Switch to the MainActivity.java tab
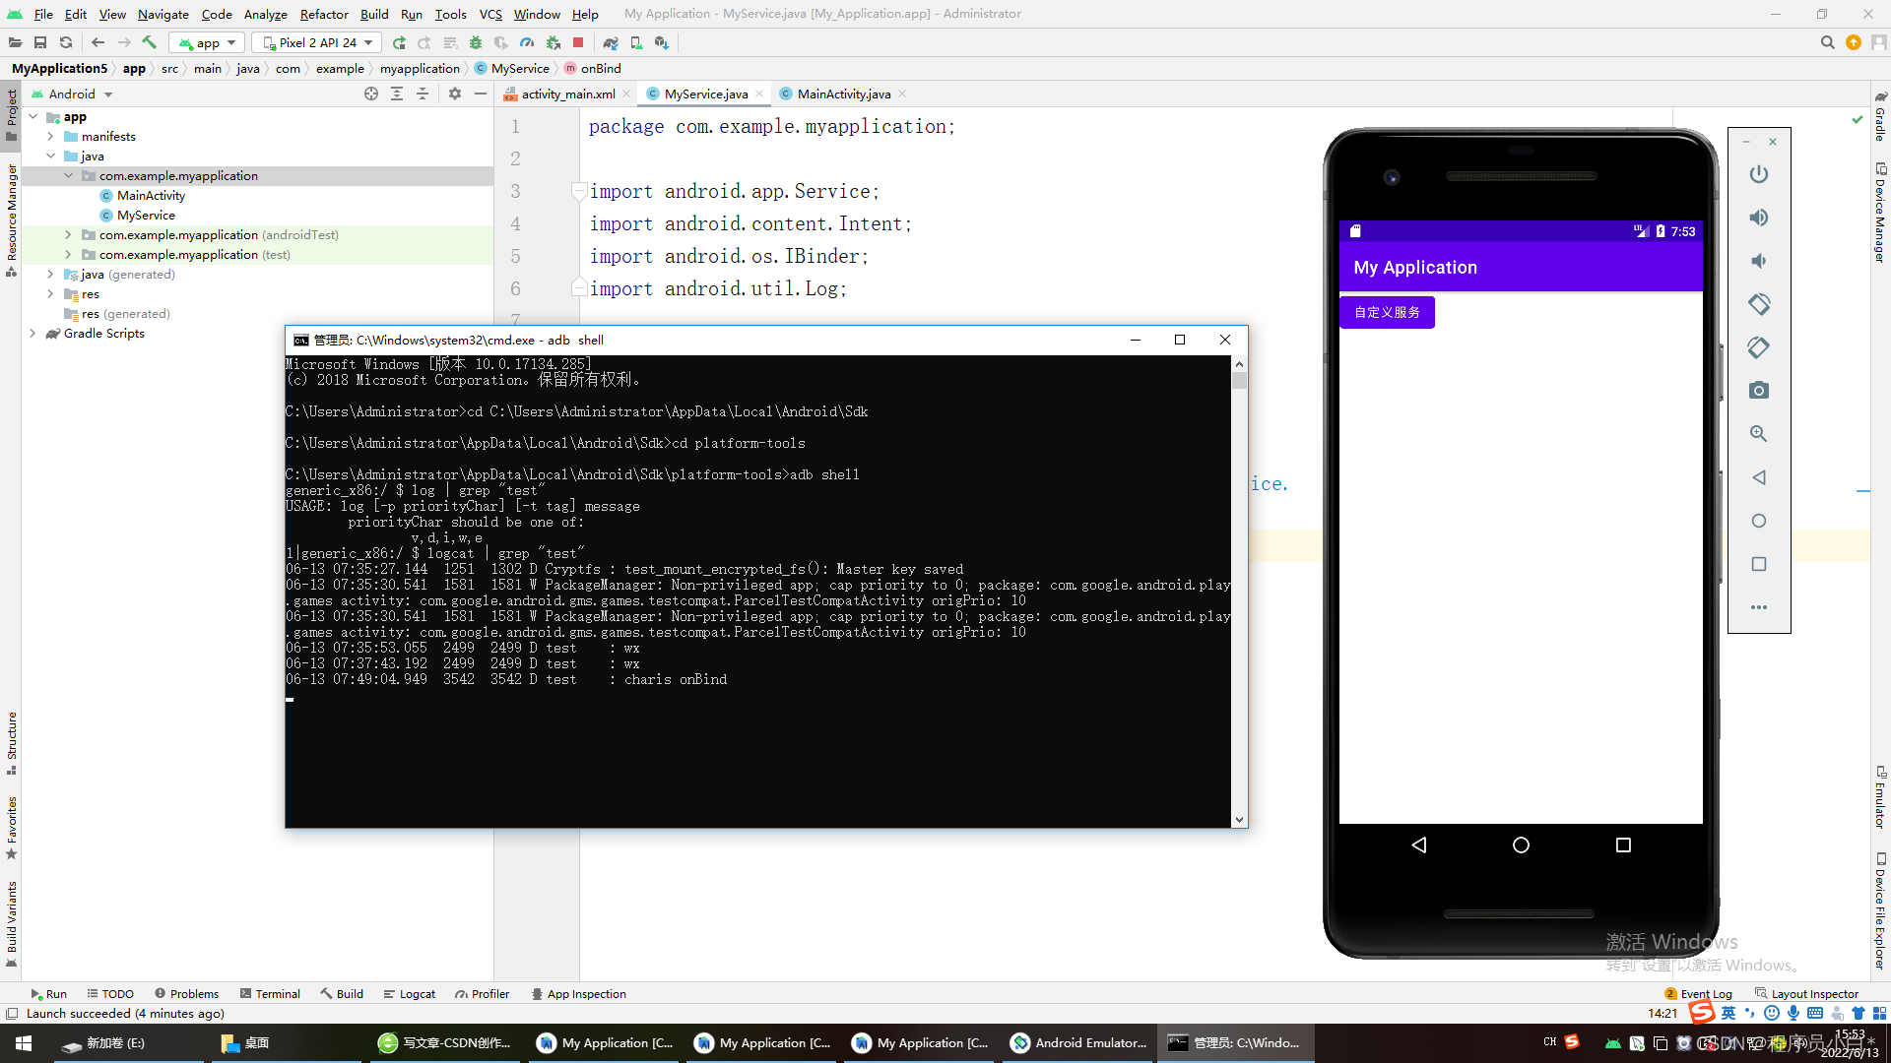The image size is (1891, 1063). (843, 94)
